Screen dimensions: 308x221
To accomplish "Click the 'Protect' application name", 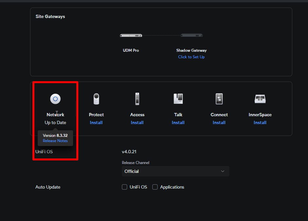I will pyautogui.click(x=96, y=115).
